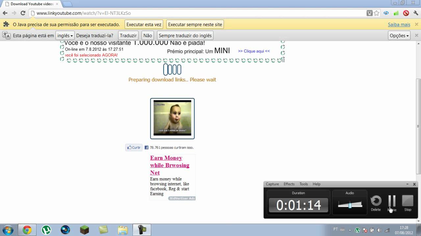Screen dimensions: 421x236
Task: Open the blue eye extension icon
Action: point(386,13)
